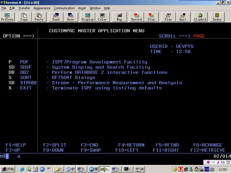Click the CH language indicator in tray
Viewport: 231px width, 173px height.
click(207, 170)
